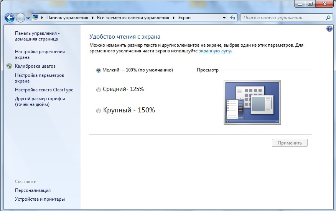336x211 pixels.
Task: Select the Средний - 125% radio button
Action: [x=99, y=89]
